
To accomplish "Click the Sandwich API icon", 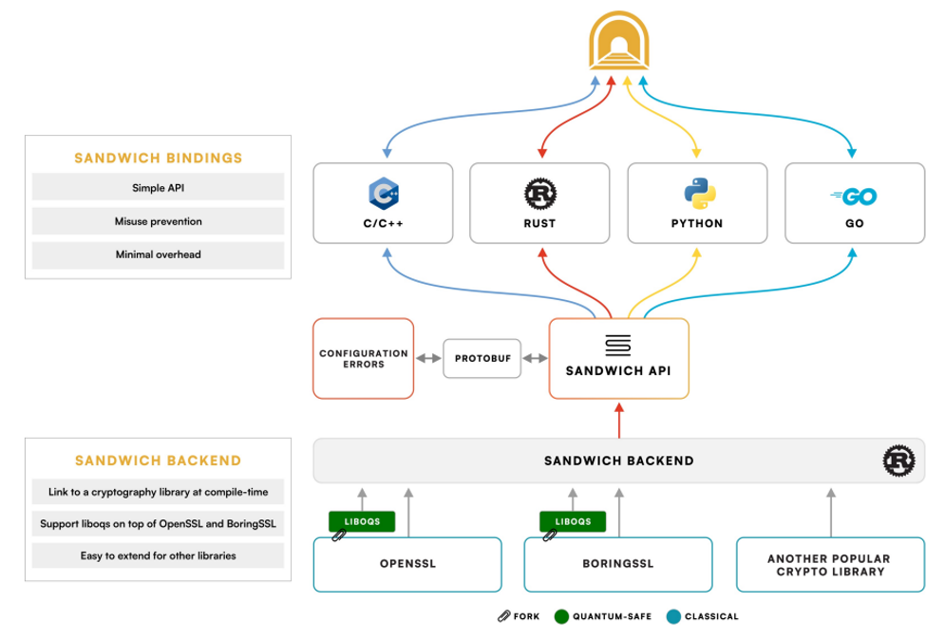I will coord(618,345).
